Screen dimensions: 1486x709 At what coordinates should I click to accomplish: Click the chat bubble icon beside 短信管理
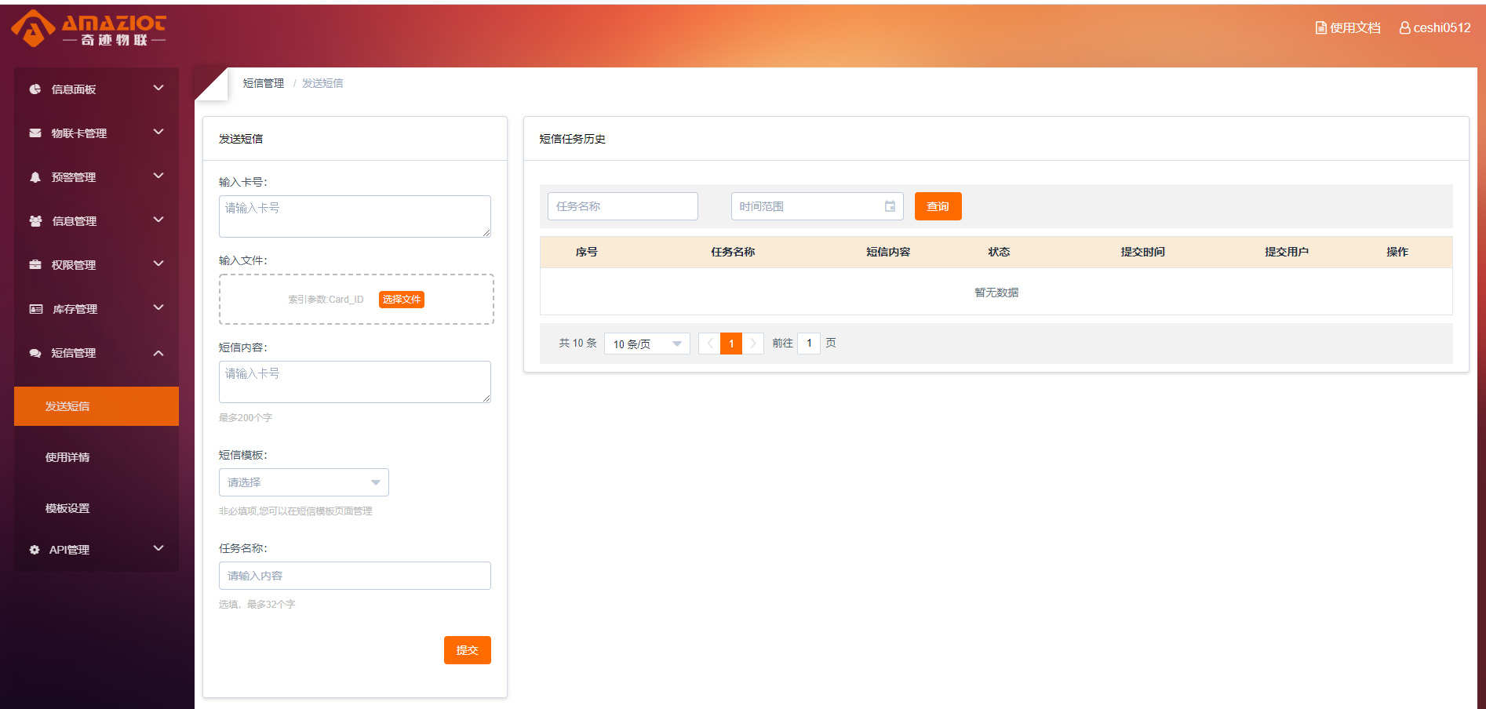(35, 353)
